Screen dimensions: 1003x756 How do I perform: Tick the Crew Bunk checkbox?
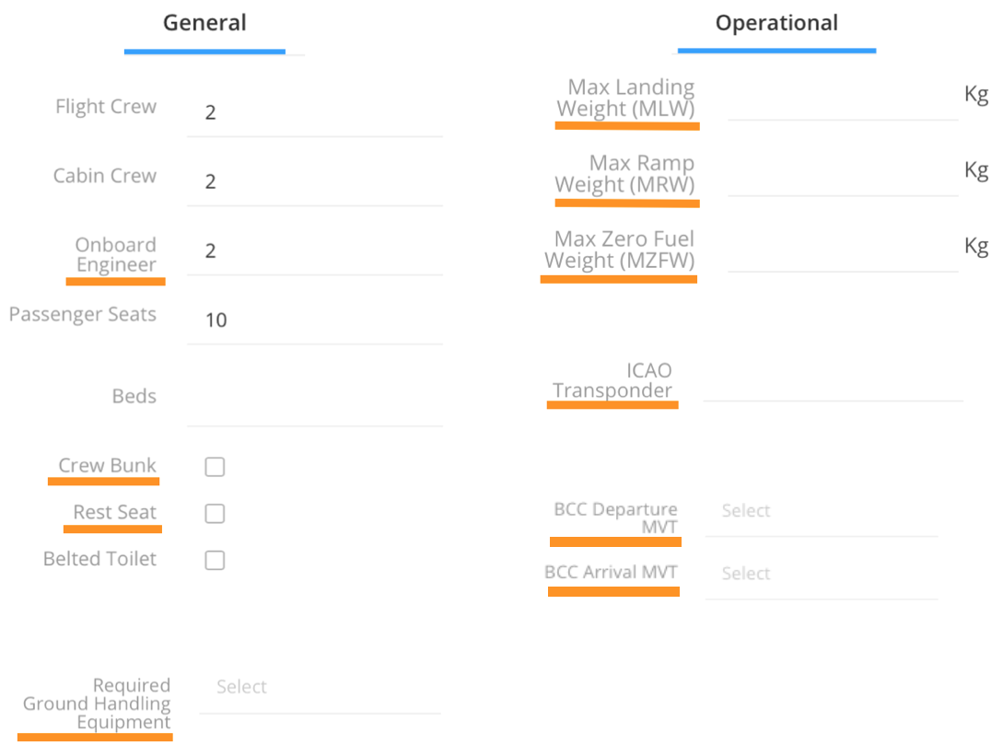(x=215, y=467)
